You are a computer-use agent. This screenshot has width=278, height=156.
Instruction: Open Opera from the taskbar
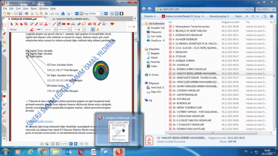point(81,152)
